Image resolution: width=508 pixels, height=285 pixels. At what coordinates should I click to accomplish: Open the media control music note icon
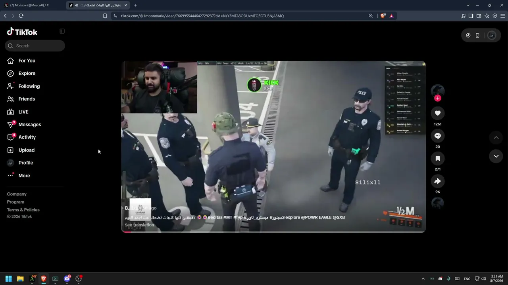click(x=463, y=16)
